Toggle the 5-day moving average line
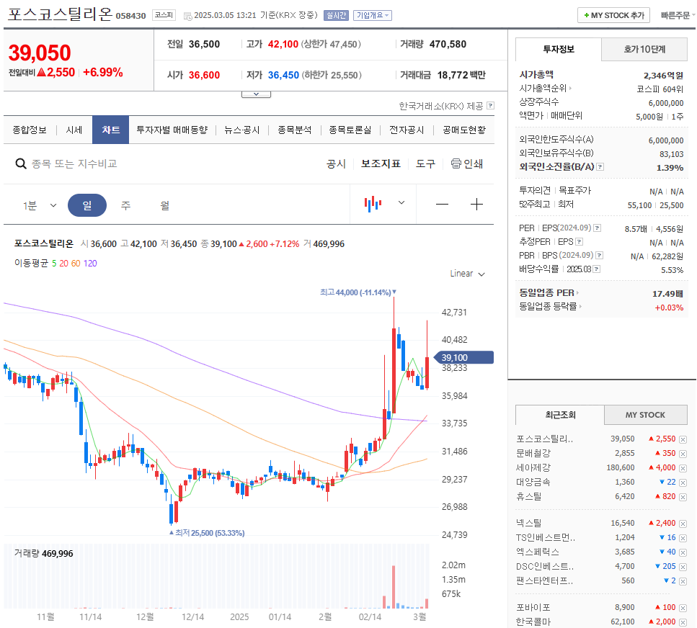 click(54, 264)
